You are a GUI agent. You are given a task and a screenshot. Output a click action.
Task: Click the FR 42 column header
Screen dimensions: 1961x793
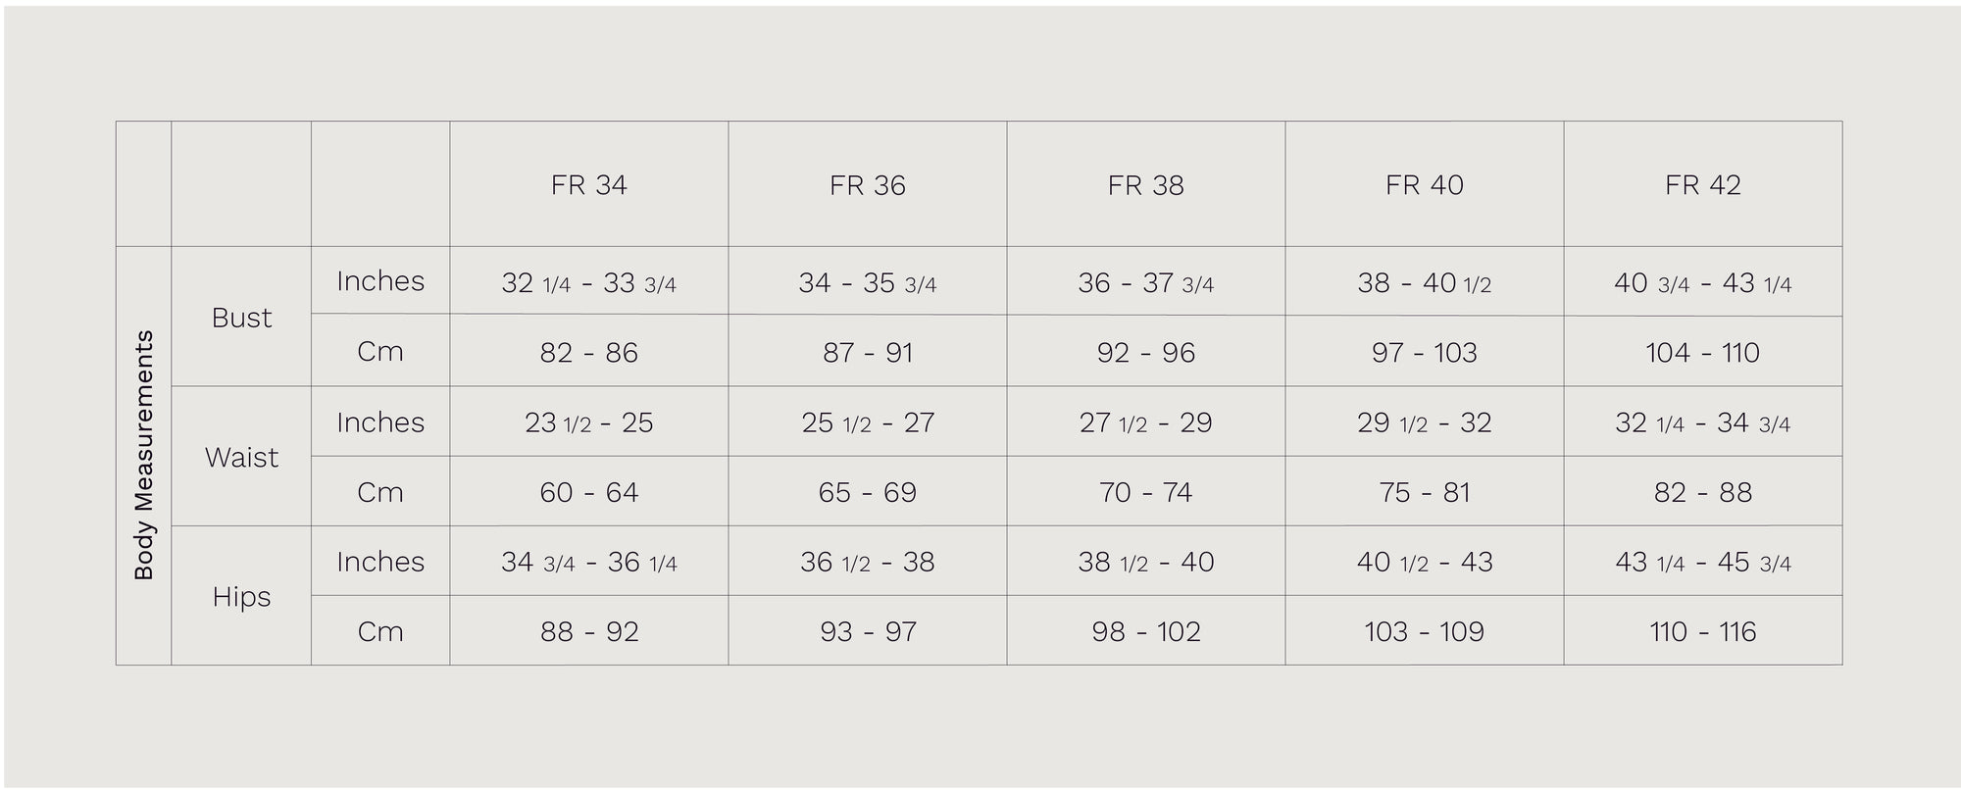(x=1702, y=185)
